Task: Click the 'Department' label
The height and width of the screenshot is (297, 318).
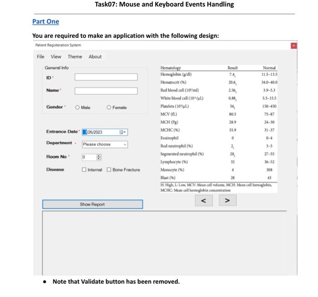Action: (59, 143)
